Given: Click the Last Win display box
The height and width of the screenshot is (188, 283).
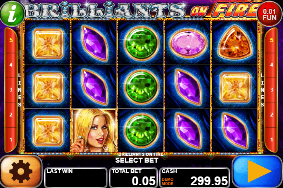Looking at the screenshot, I should 76,178.
